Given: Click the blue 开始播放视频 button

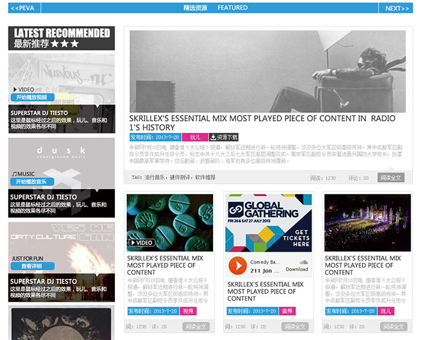Looking at the screenshot, I should pyautogui.click(x=32, y=97).
